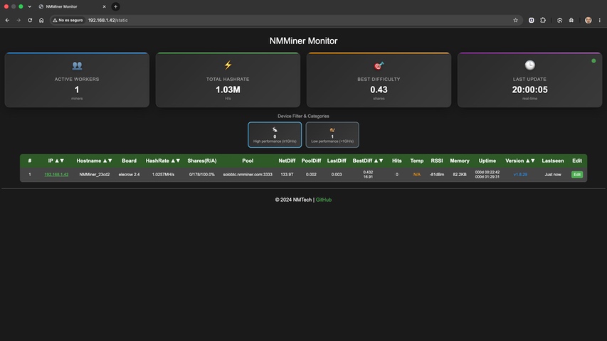Screen dimensions: 607x341
Task: Click the Pool column header
Action: [248, 161]
